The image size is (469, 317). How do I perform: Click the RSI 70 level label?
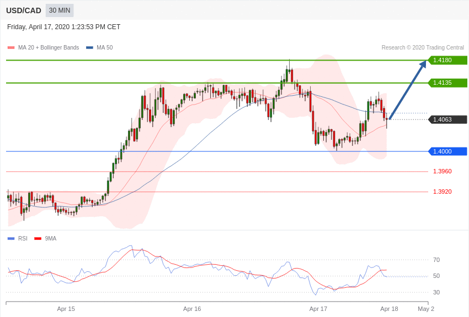[436, 260]
